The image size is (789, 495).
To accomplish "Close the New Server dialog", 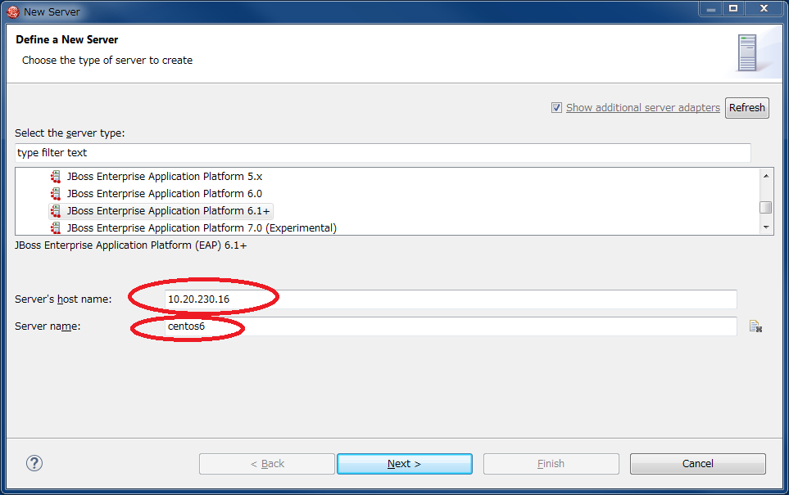I will 764,9.
